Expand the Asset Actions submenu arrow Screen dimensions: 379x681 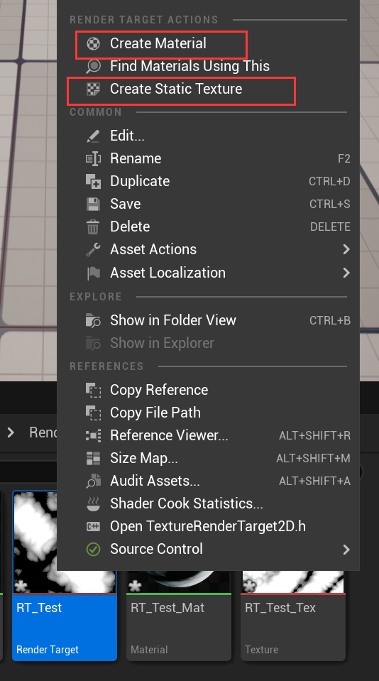point(346,249)
